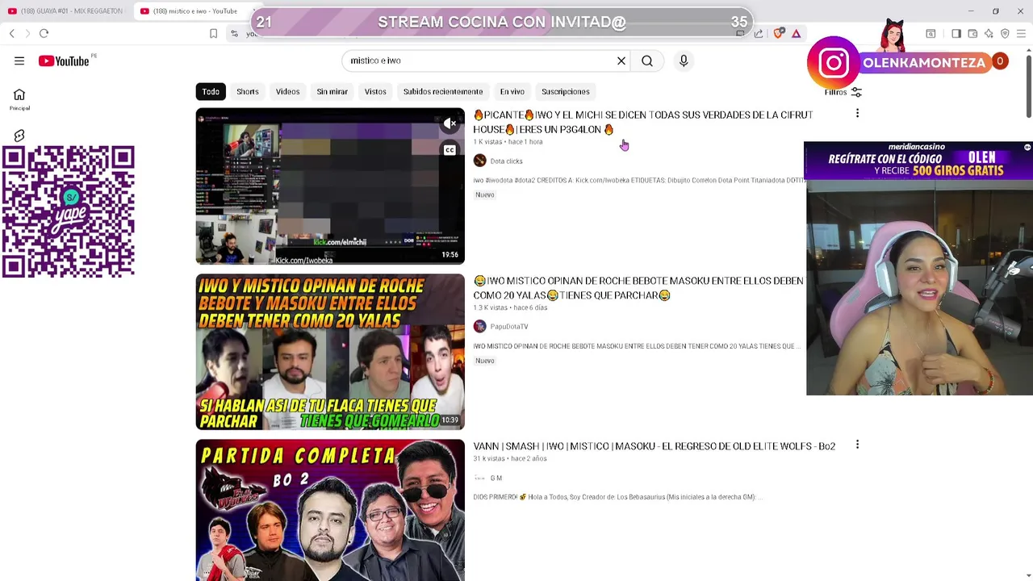Open the Leo AI sparkle icon
The image size is (1033, 581).
[x=989, y=33]
